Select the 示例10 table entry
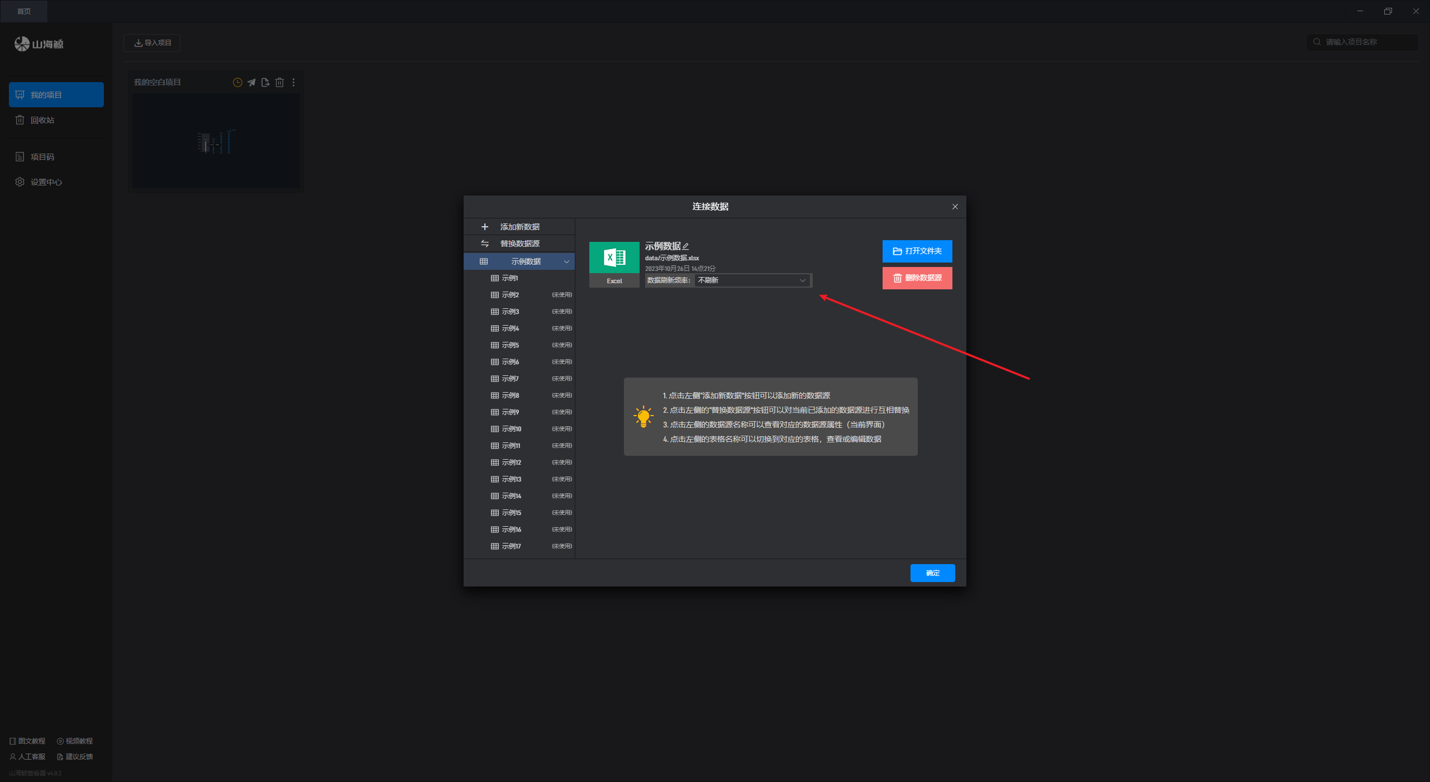 (x=511, y=429)
